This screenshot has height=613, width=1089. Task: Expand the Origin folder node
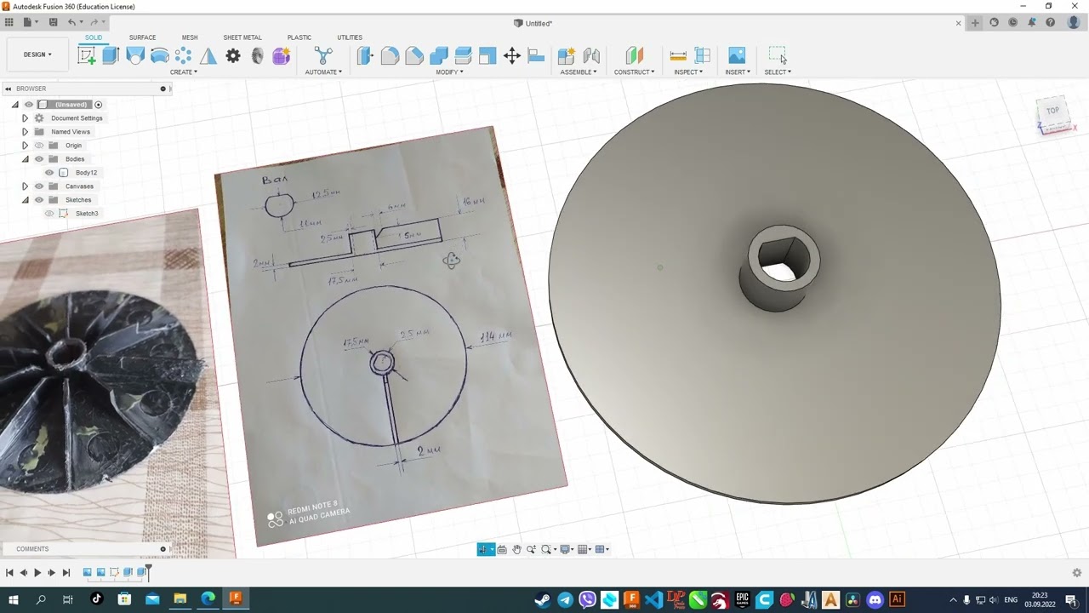pyautogui.click(x=25, y=146)
